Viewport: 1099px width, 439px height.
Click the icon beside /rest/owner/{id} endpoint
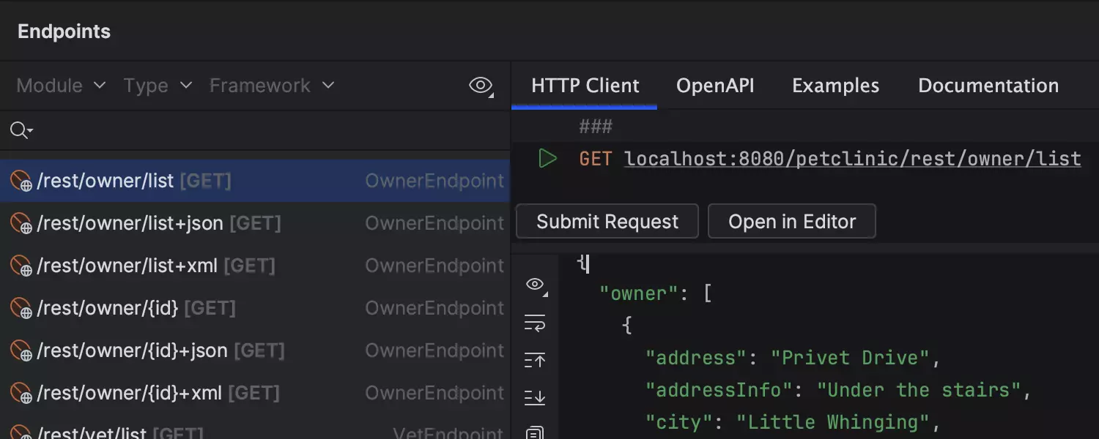(x=21, y=308)
